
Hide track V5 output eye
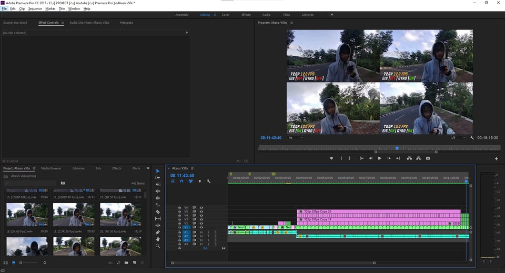coord(201,211)
